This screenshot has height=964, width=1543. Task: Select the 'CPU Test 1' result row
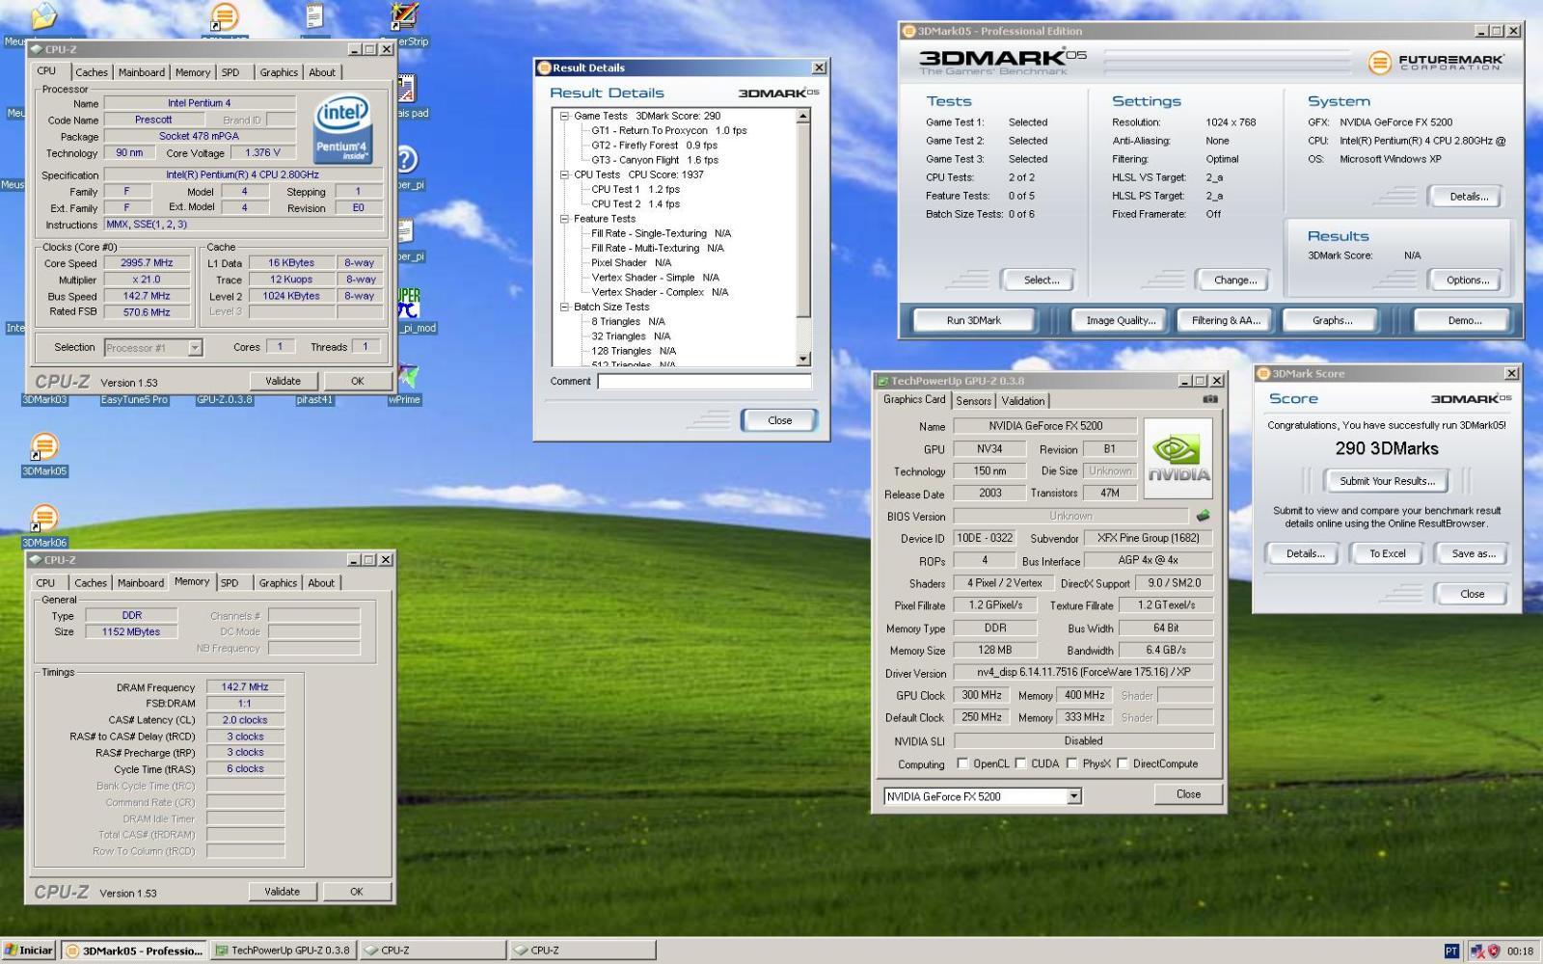point(636,190)
